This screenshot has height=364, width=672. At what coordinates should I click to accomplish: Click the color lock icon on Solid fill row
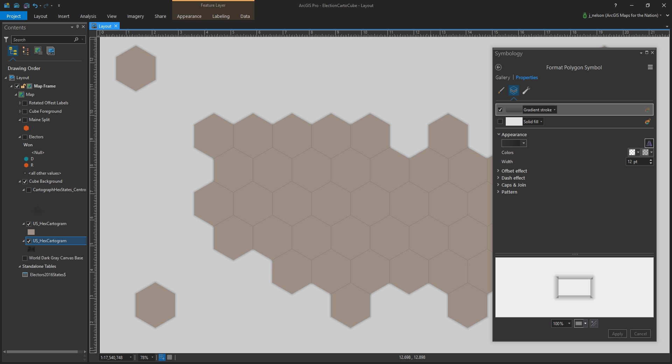647,121
